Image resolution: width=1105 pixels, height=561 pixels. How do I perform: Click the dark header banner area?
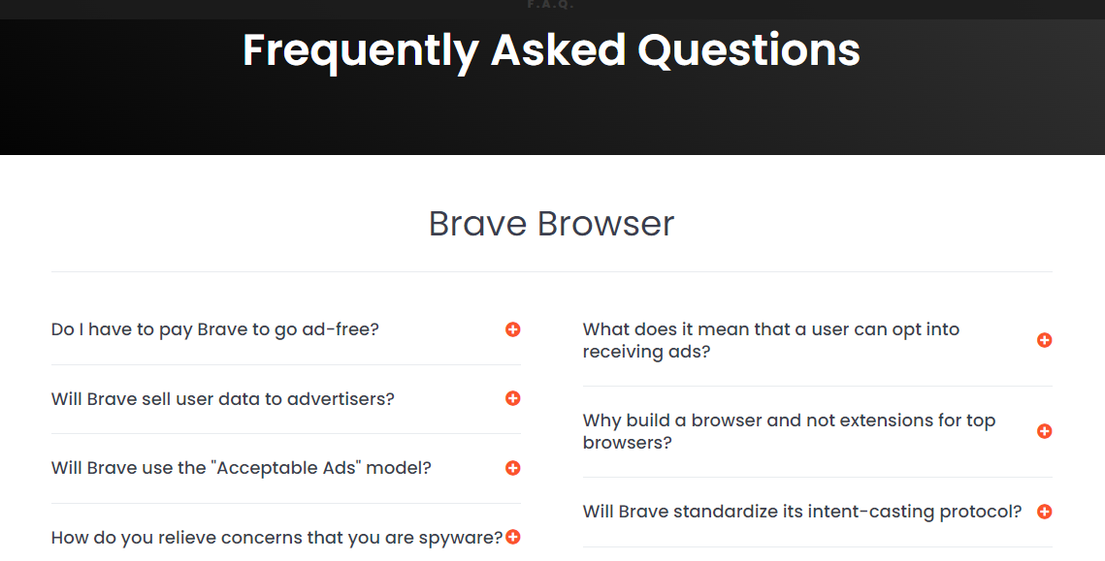(553, 112)
